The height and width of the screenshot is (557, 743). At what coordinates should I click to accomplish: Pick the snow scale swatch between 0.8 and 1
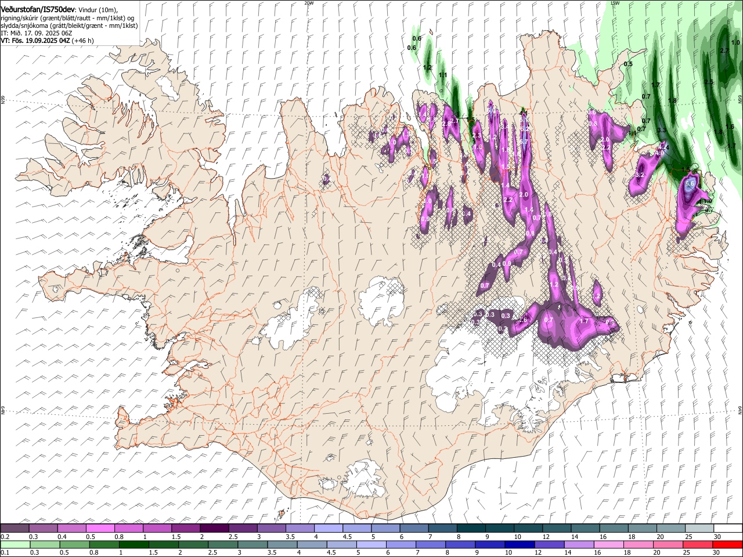coord(129,528)
